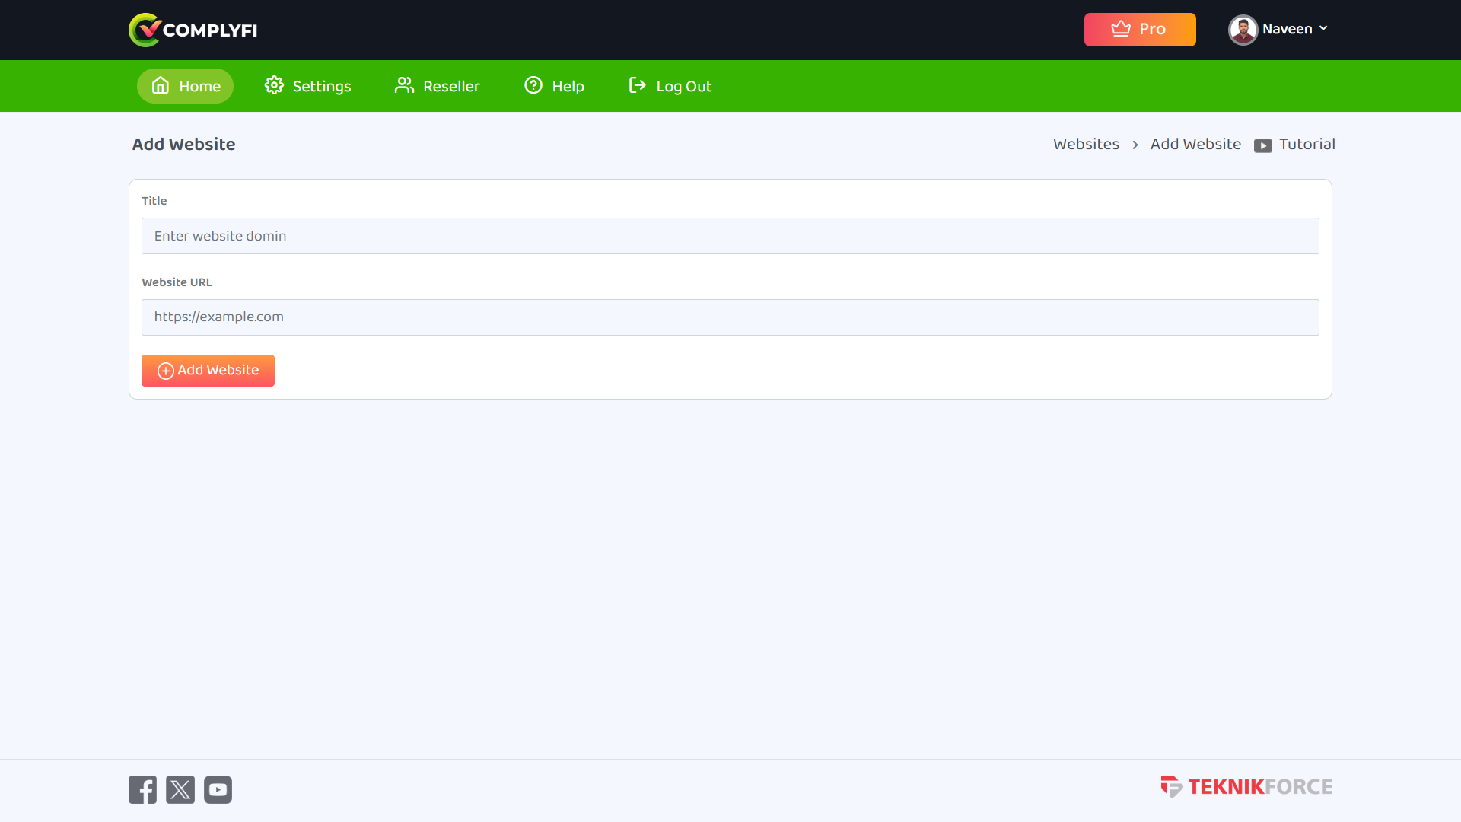Image resolution: width=1461 pixels, height=822 pixels.
Task: Focus the Title input field
Action: click(x=730, y=236)
